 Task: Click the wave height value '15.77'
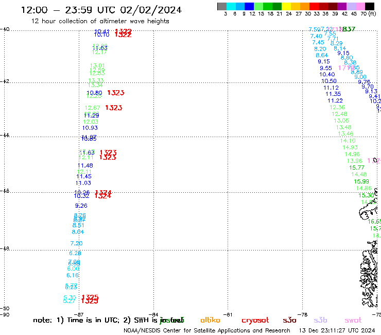pyautogui.click(x=357, y=168)
